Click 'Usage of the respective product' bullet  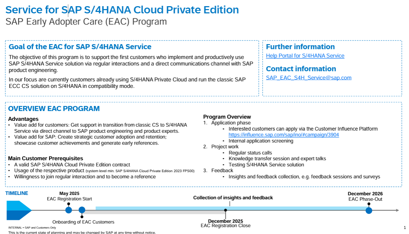coord(104,171)
